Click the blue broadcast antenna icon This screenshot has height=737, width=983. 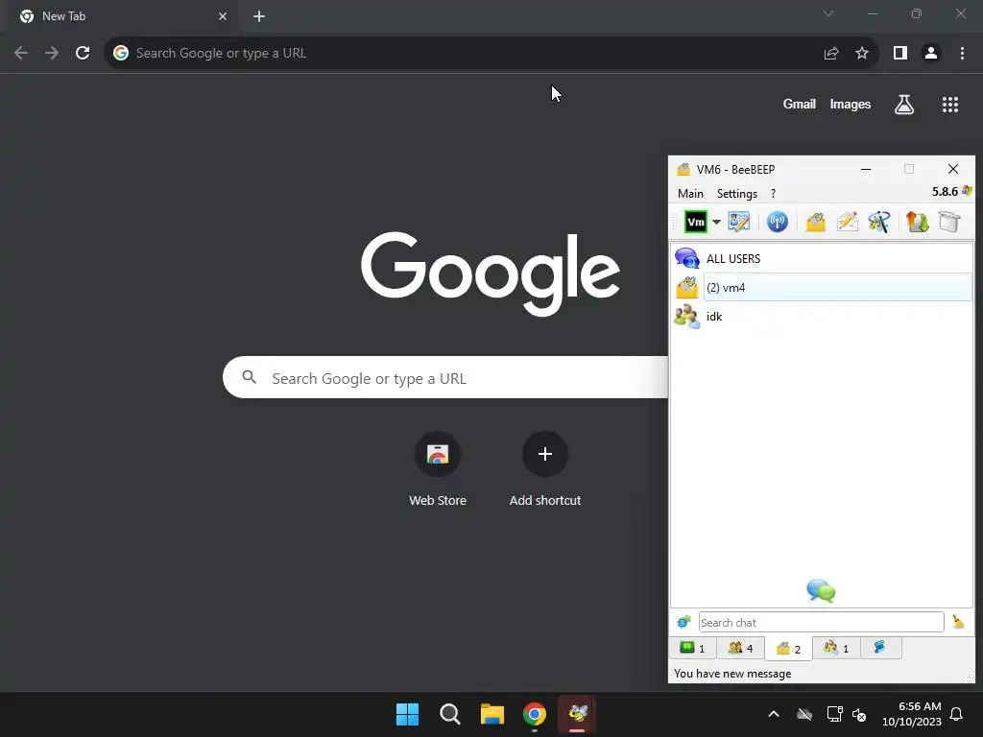coord(778,222)
